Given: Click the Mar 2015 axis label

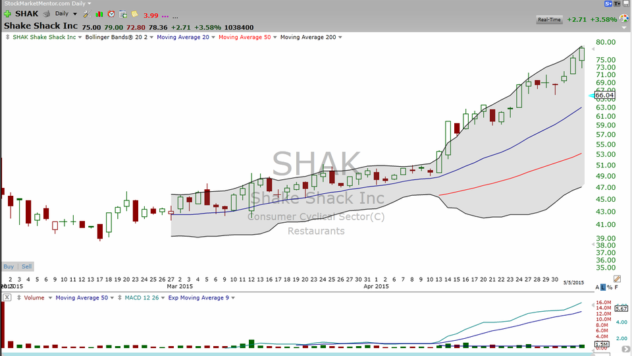Looking at the screenshot, I should click(x=180, y=286).
